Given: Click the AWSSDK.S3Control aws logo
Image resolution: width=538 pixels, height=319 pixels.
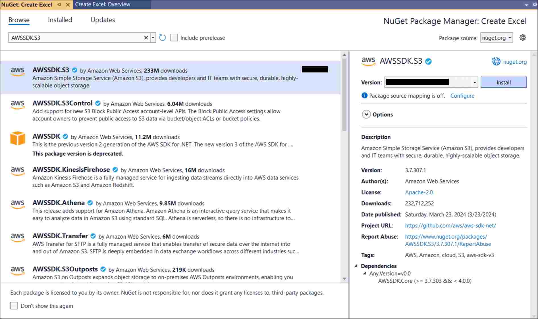Looking at the screenshot, I should 18,105.
